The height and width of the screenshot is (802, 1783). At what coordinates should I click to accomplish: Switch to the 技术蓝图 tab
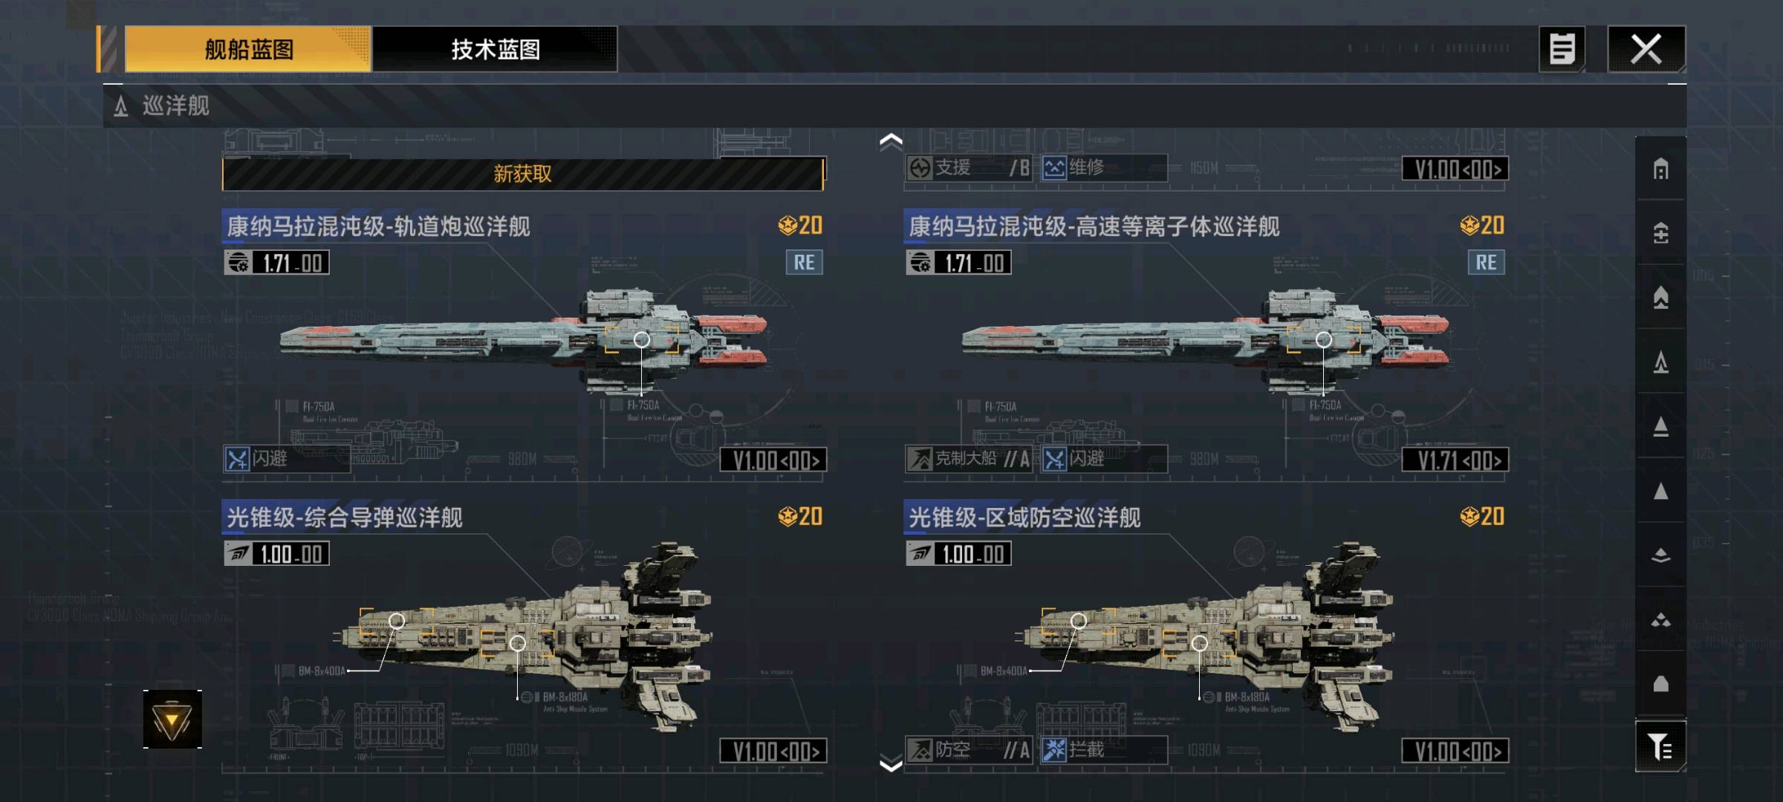[495, 49]
